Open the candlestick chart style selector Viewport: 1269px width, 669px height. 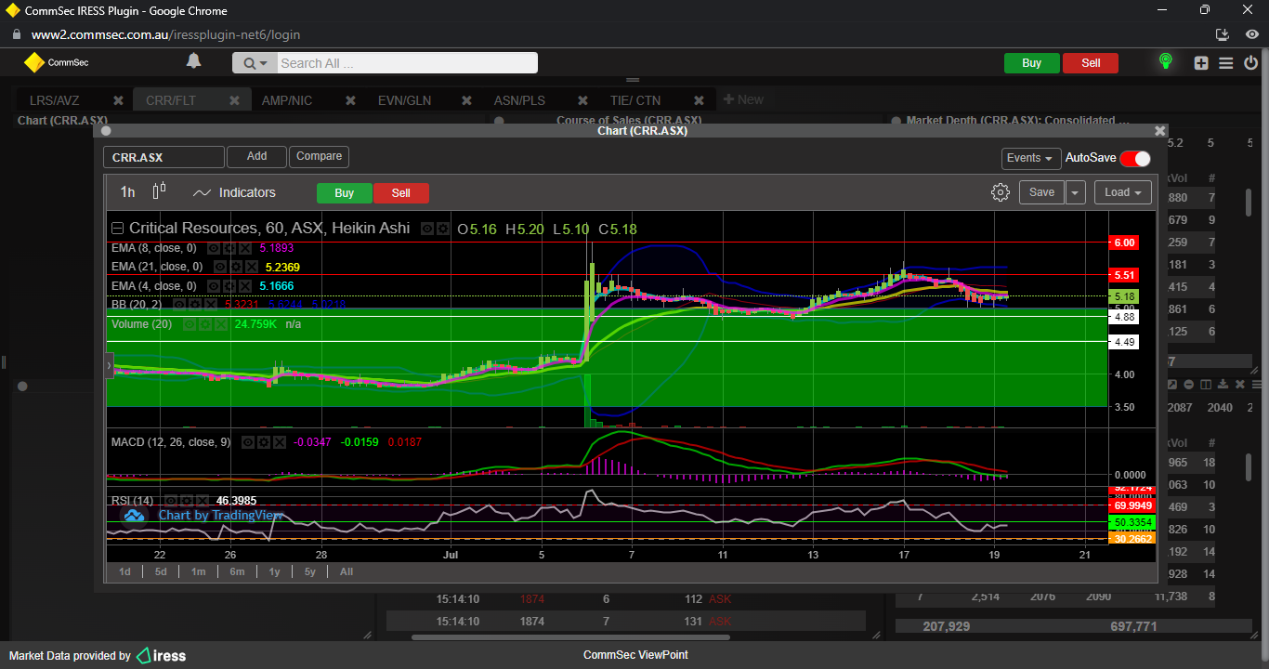tap(159, 190)
